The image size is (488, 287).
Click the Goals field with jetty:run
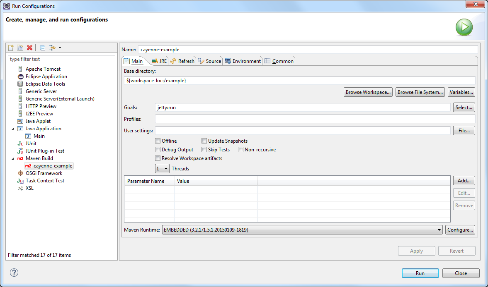coord(303,108)
